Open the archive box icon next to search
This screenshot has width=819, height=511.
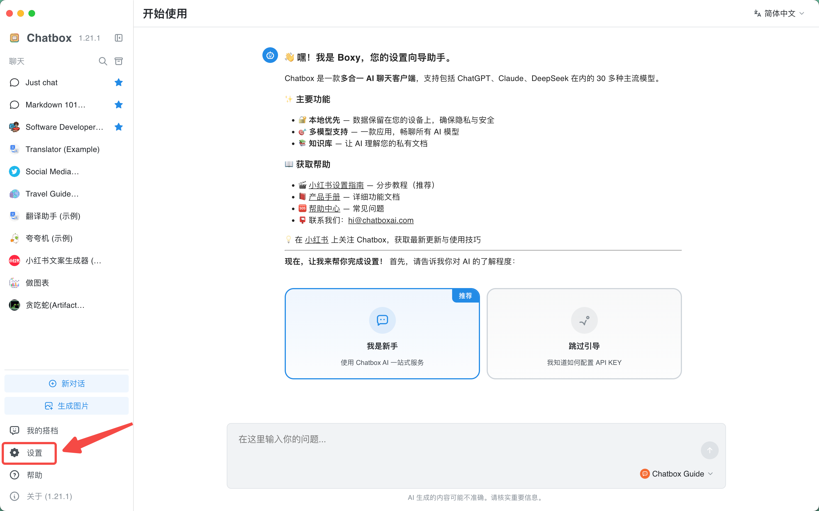[x=119, y=61]
